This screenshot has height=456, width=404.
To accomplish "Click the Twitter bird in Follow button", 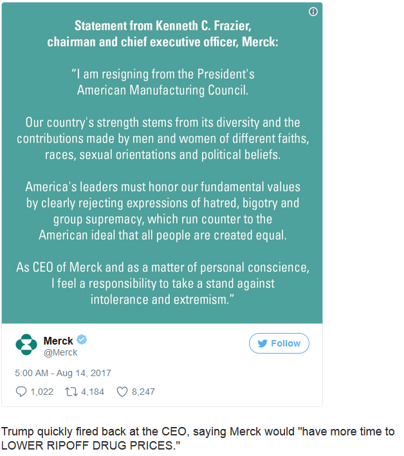I will 262,343.
